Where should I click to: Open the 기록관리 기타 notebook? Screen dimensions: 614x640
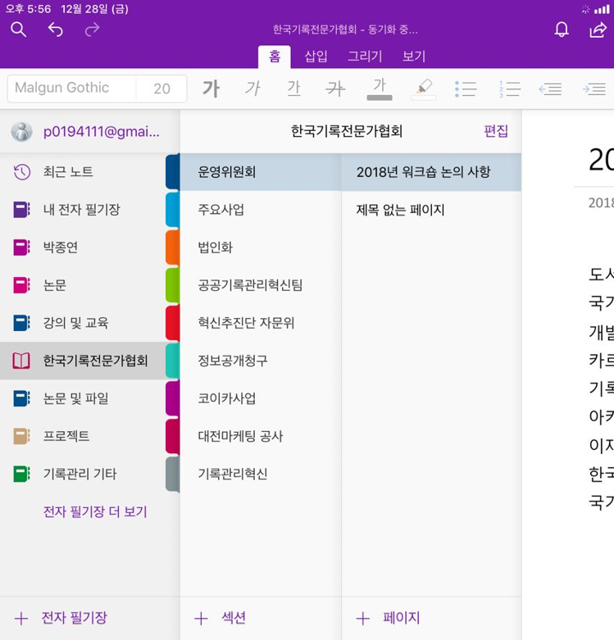tap(83, 474)
